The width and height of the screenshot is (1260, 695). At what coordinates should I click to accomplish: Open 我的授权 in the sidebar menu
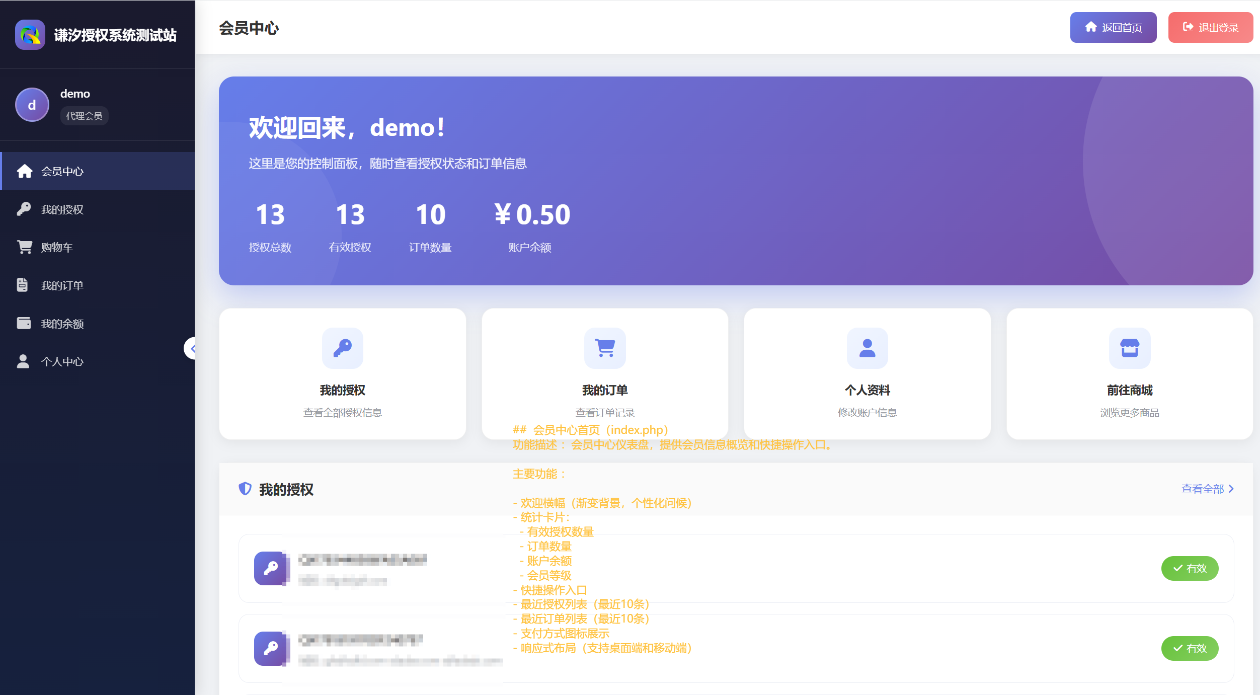pos(98,209)
